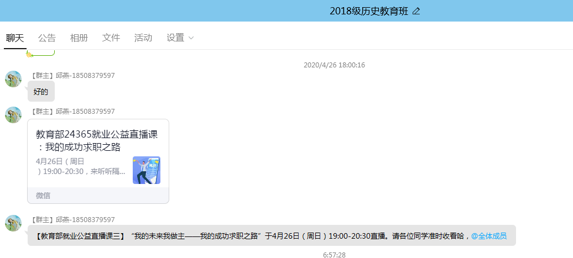
Task: Click sender avatar next to 好的 message
Action: point(13,79)
